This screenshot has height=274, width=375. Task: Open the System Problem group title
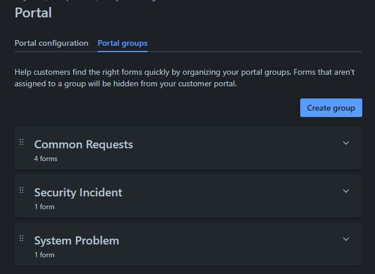coord(77,240)
